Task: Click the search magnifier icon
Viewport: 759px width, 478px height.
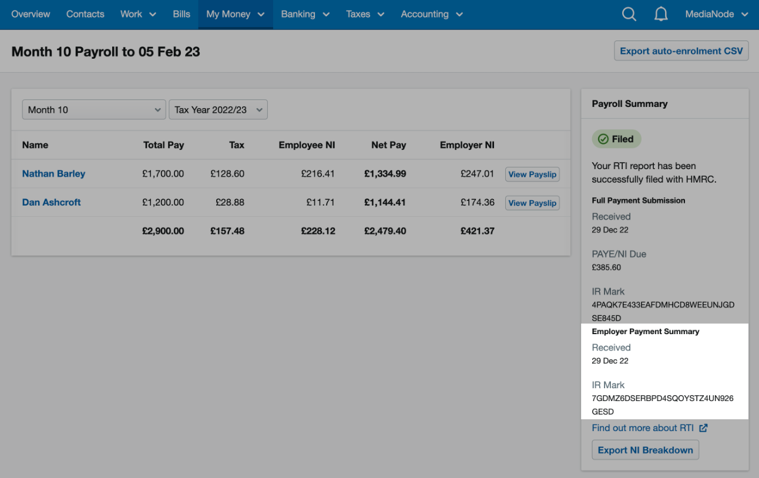Action: [629, 14]
